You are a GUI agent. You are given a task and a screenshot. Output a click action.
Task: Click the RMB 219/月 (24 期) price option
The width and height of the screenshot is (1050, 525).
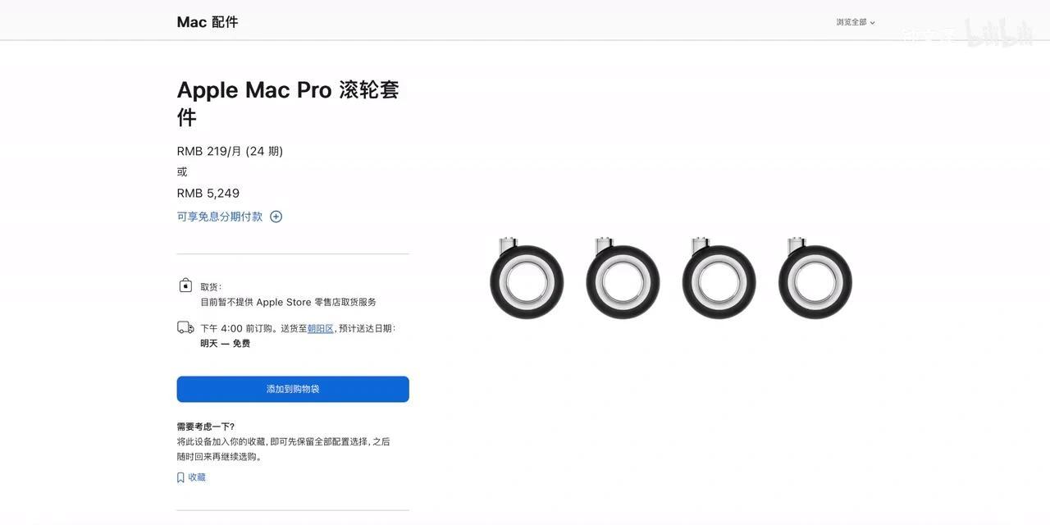(x=230, y=151)
